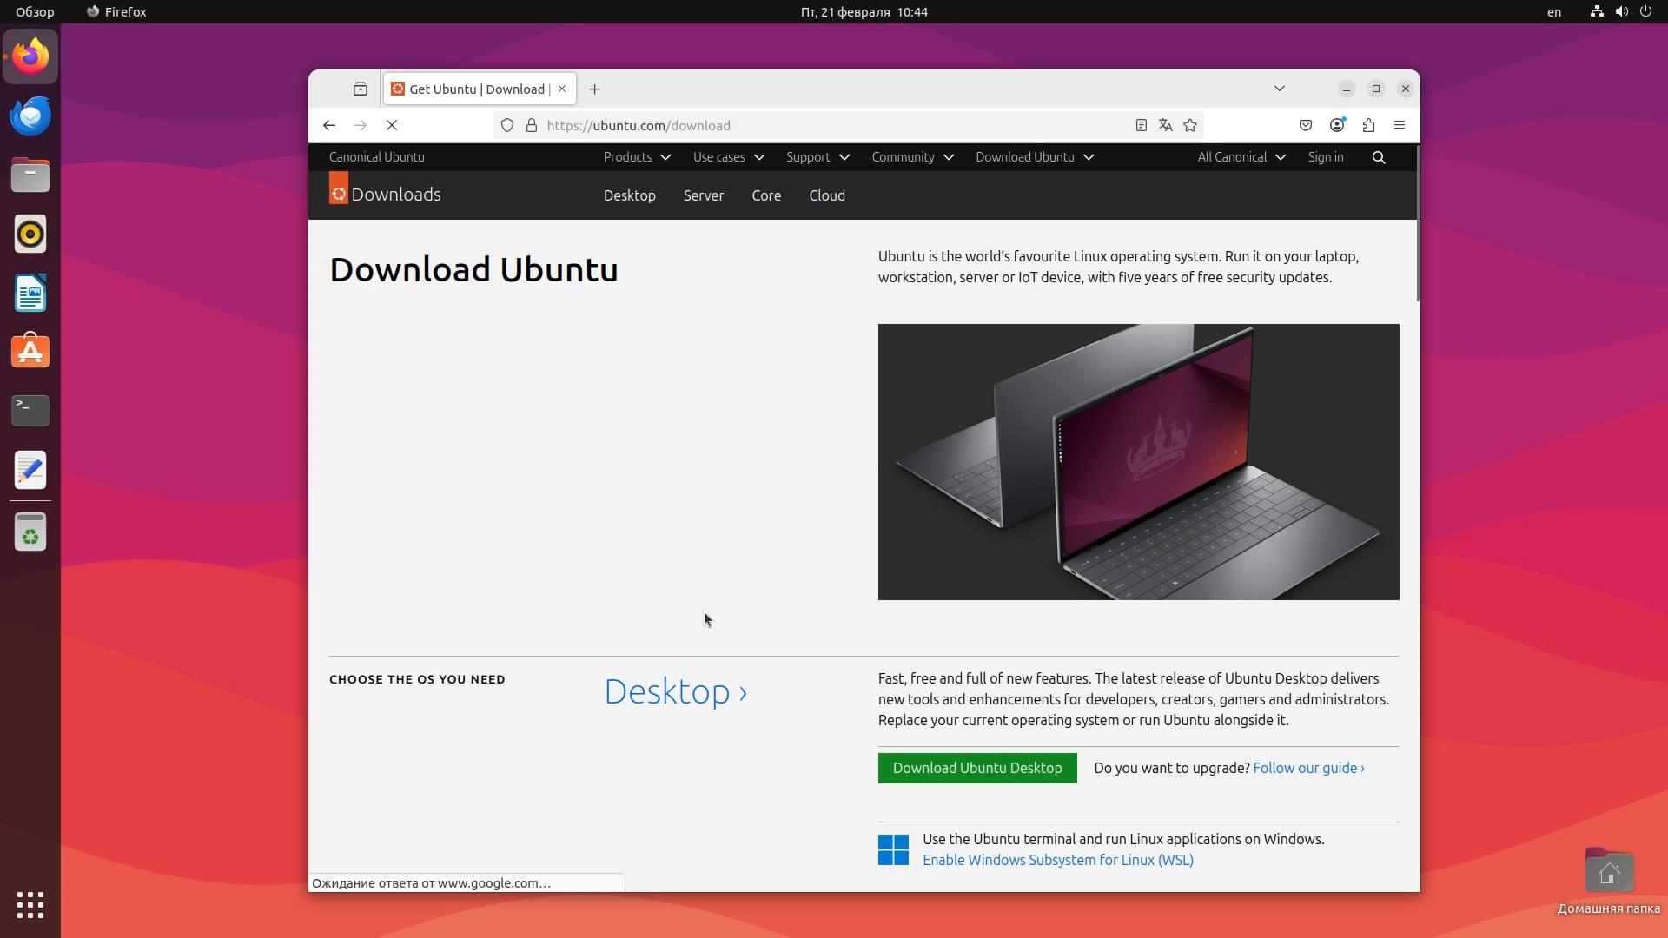Screen dimensions: 1668x938
Task: Expand the Community menu
Action: pyautogui.click(x=912, y=157)
